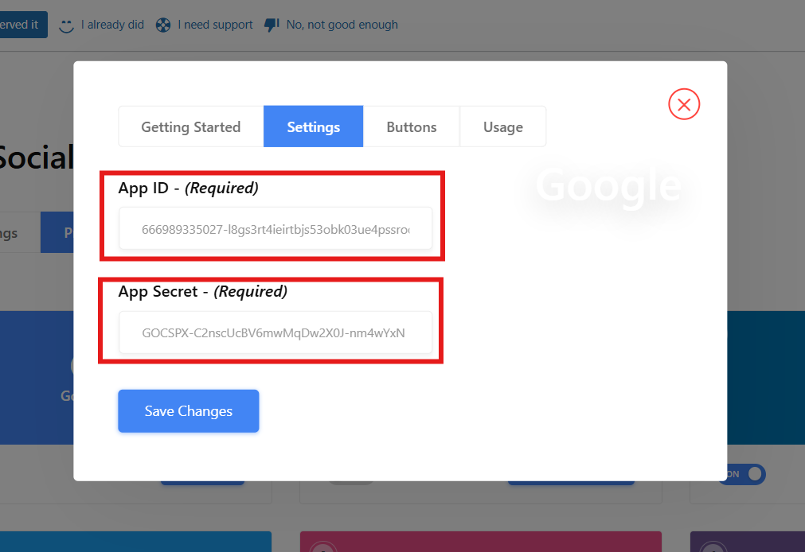Switch to the Buttons tab
Image resolution: width=805 pixels, height=552 pixels.
pyautogui.click(x=412, y=127)
